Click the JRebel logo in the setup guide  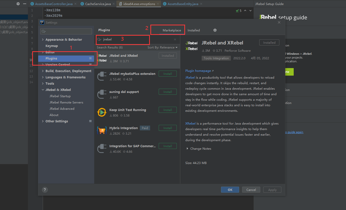click(267, 17)
